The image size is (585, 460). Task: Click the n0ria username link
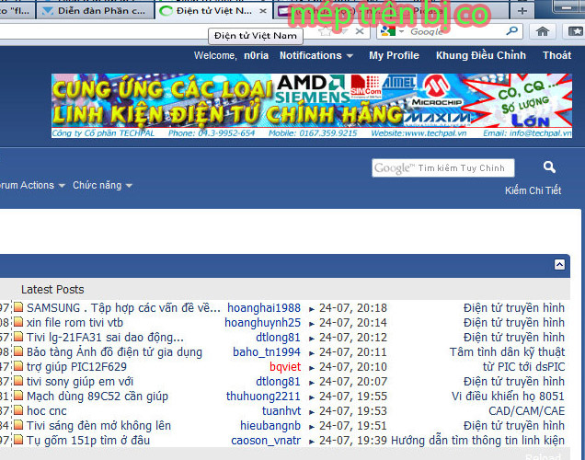(x=256, y=55)
